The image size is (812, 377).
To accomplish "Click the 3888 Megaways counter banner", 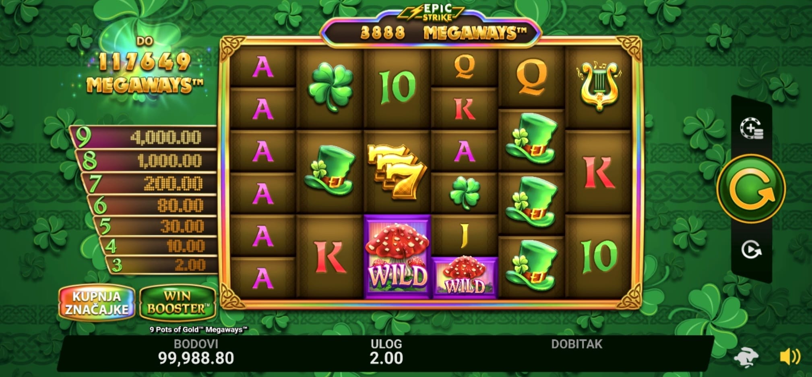I will coord(430,32).
